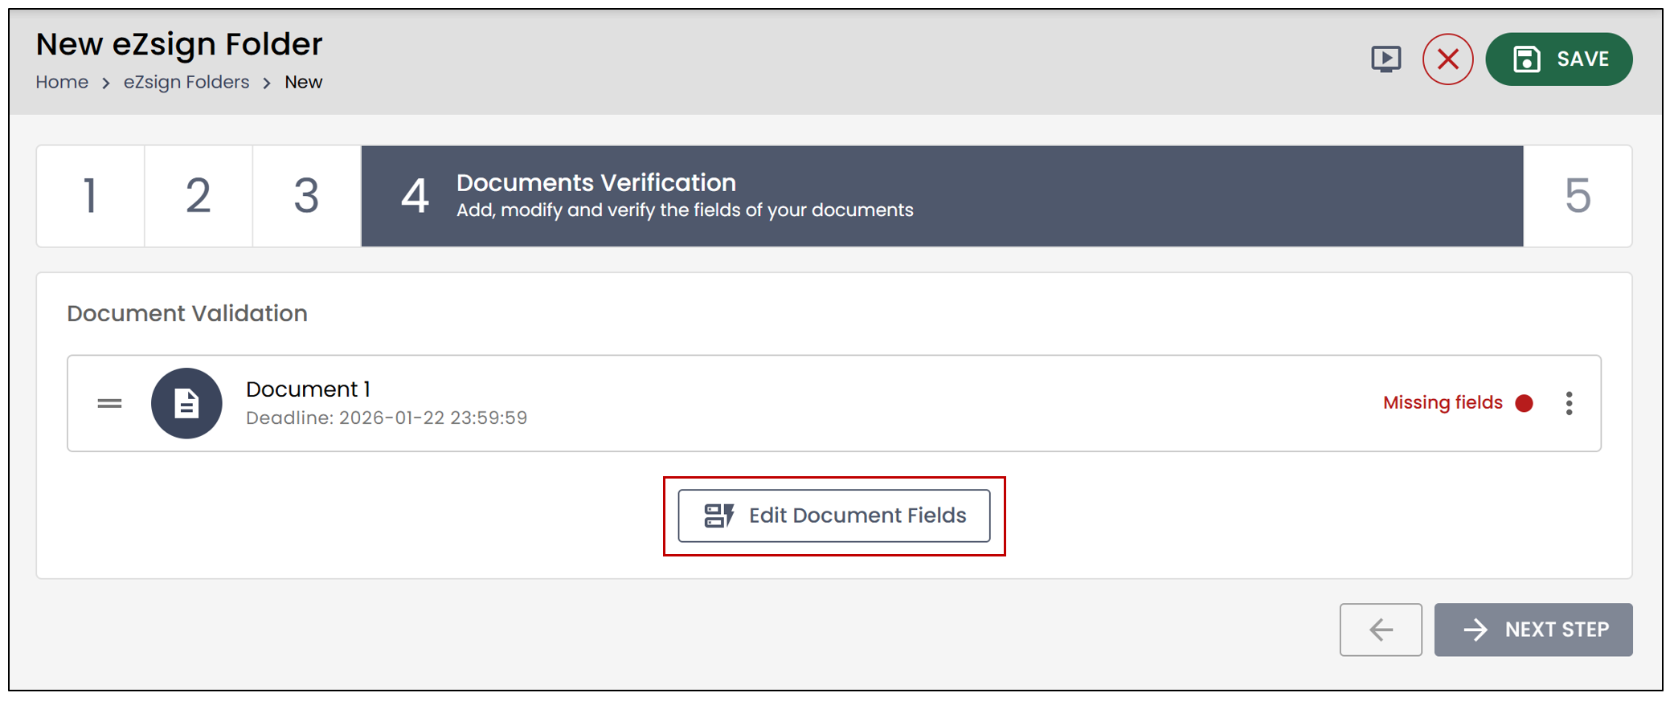Screen dimensions: 1674x701
Task: Open Document 1 three-dot options menu
Action: point(1569,403)
